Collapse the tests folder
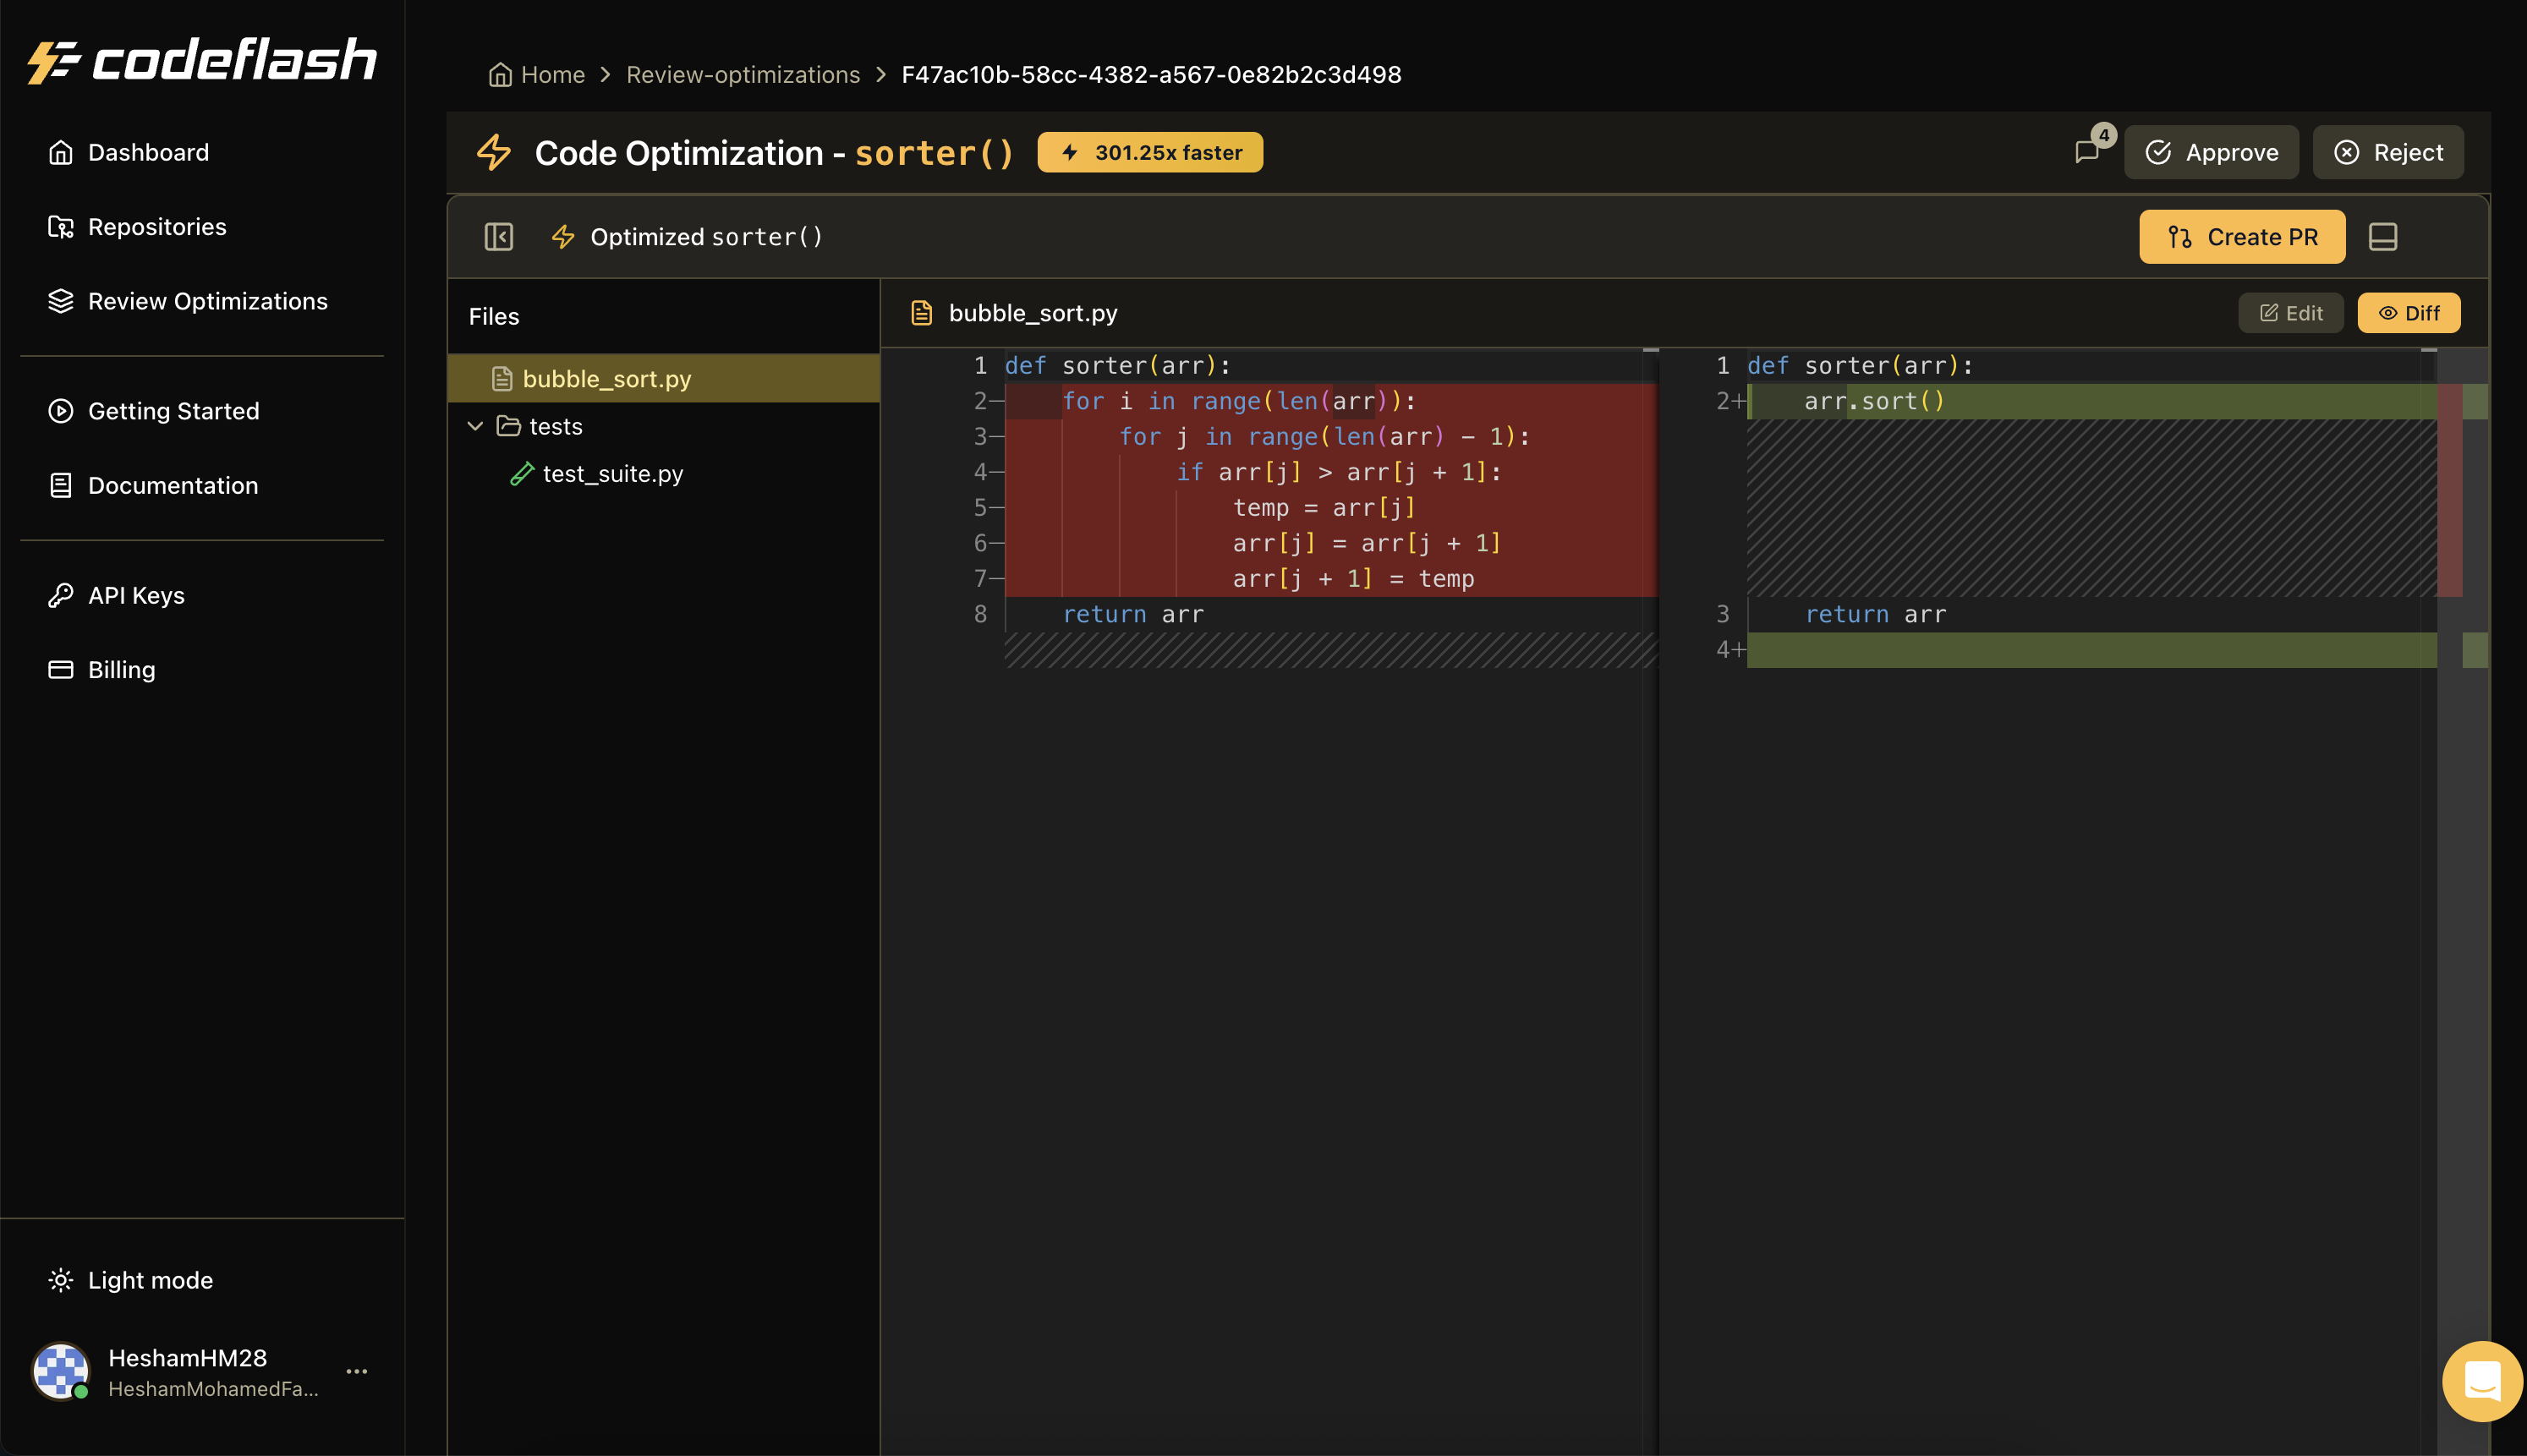The image size is (2527, 1456). click(476, 426)
